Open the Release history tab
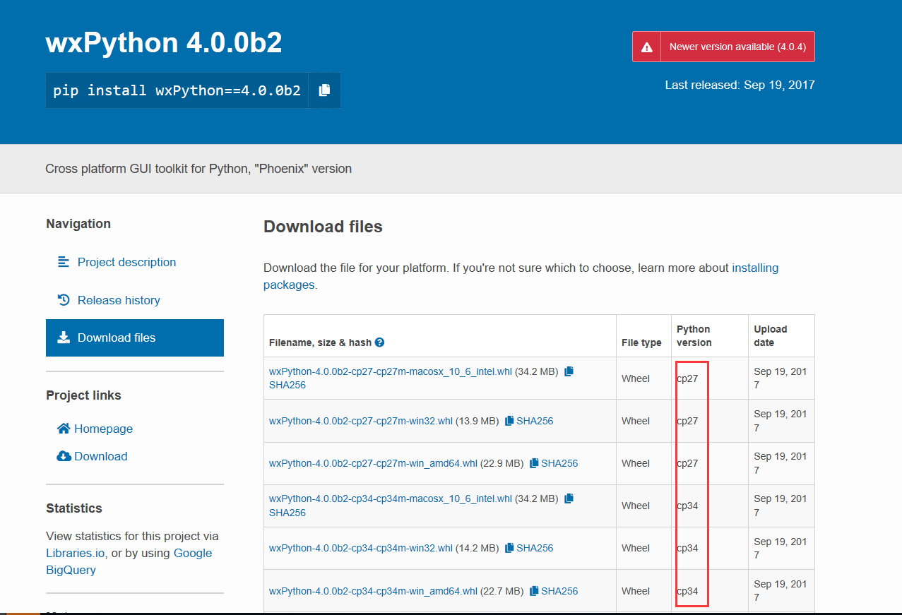This screenshot has height=615, width=902. coord(135,300)
